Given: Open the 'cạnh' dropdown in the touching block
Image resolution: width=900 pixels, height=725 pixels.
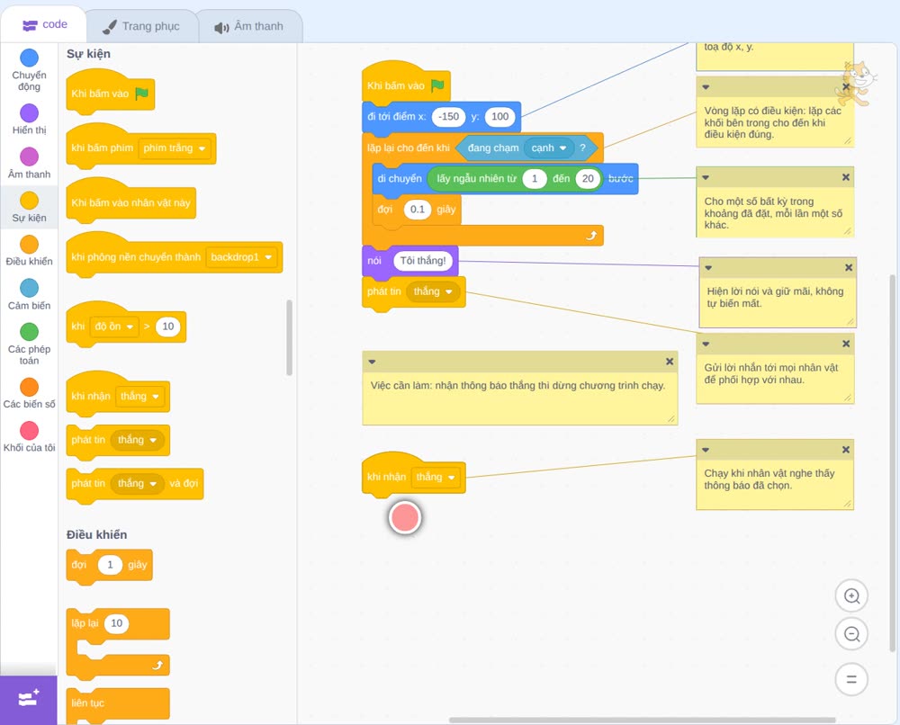Looking at the screenshot, I should click(549, 148).
